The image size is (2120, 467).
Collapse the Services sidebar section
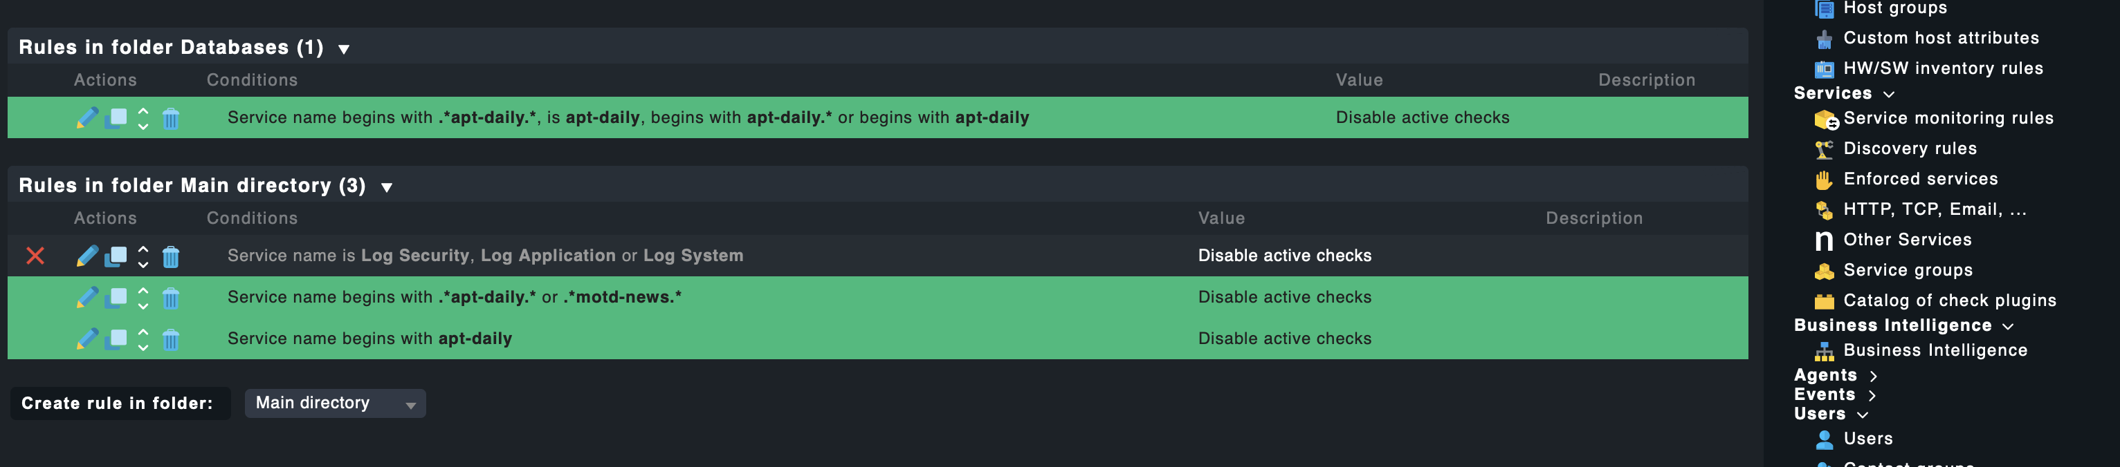(x=1889, y=94)
